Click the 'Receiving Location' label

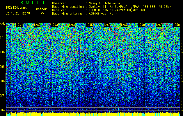(68, 7)
